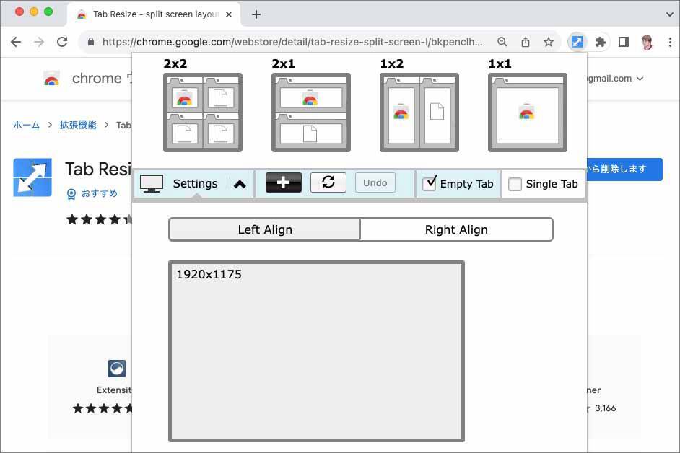Select the 2x2 split layout thumbnail
Image resolution: width=680 pixels, height=453 pixels.
tap(203, 113)
